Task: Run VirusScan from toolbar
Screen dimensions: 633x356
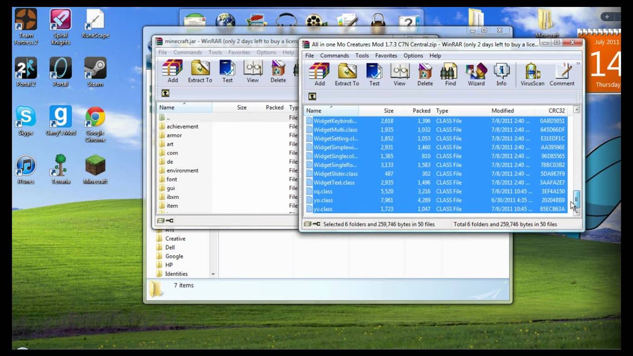Action: (533, 75)
